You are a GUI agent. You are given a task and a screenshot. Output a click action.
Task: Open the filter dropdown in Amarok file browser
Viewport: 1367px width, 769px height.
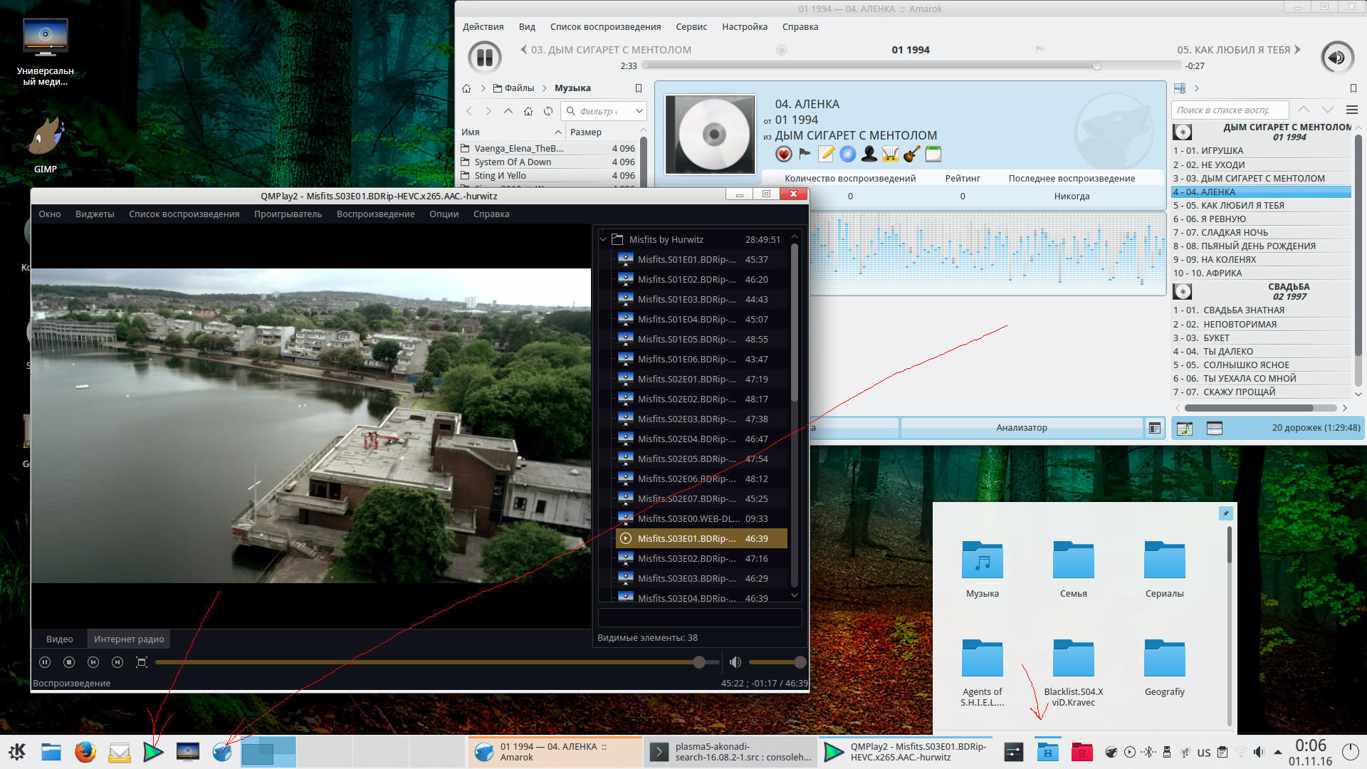(639, 111)
